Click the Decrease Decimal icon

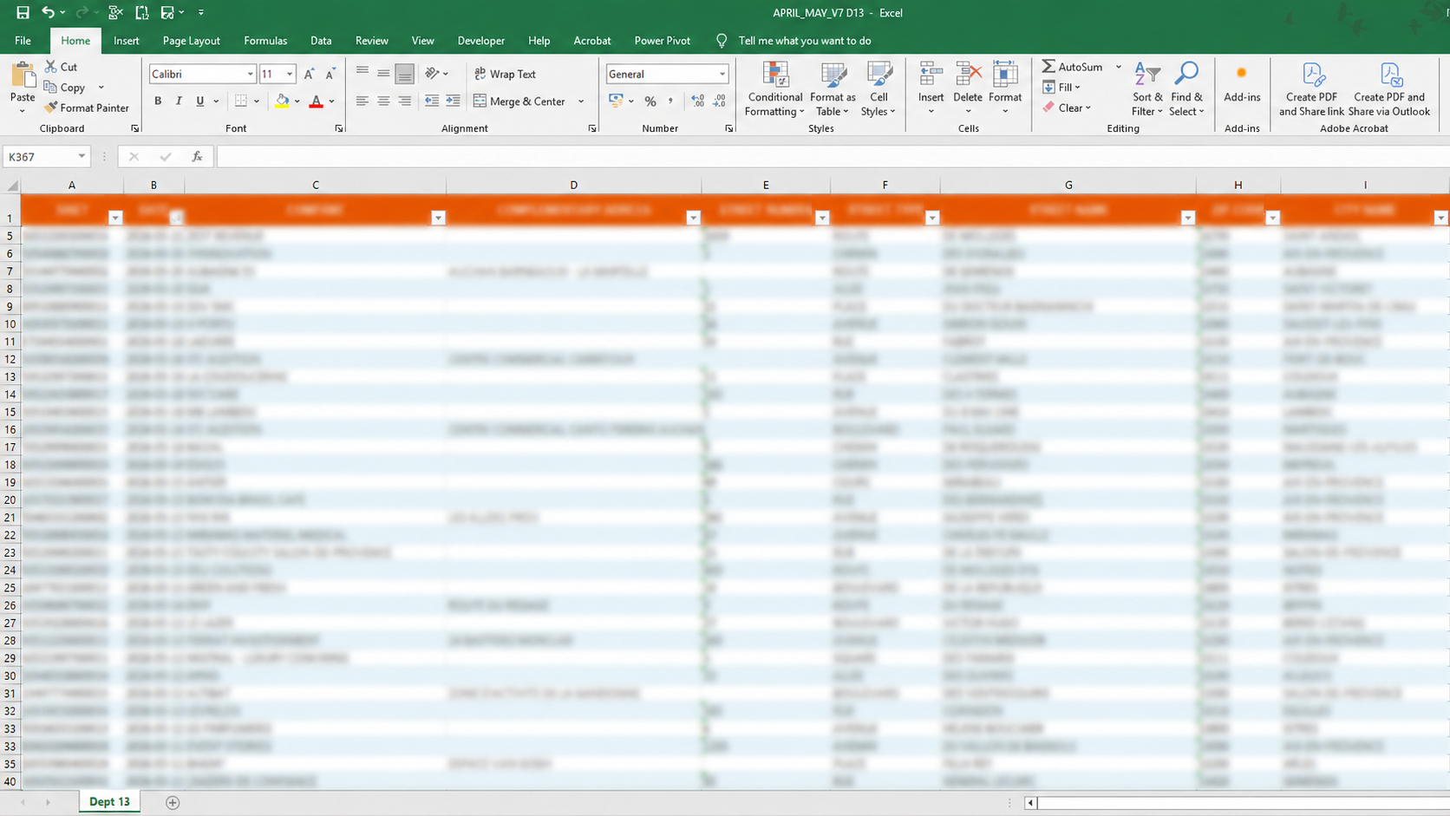(x=719, y=101)
